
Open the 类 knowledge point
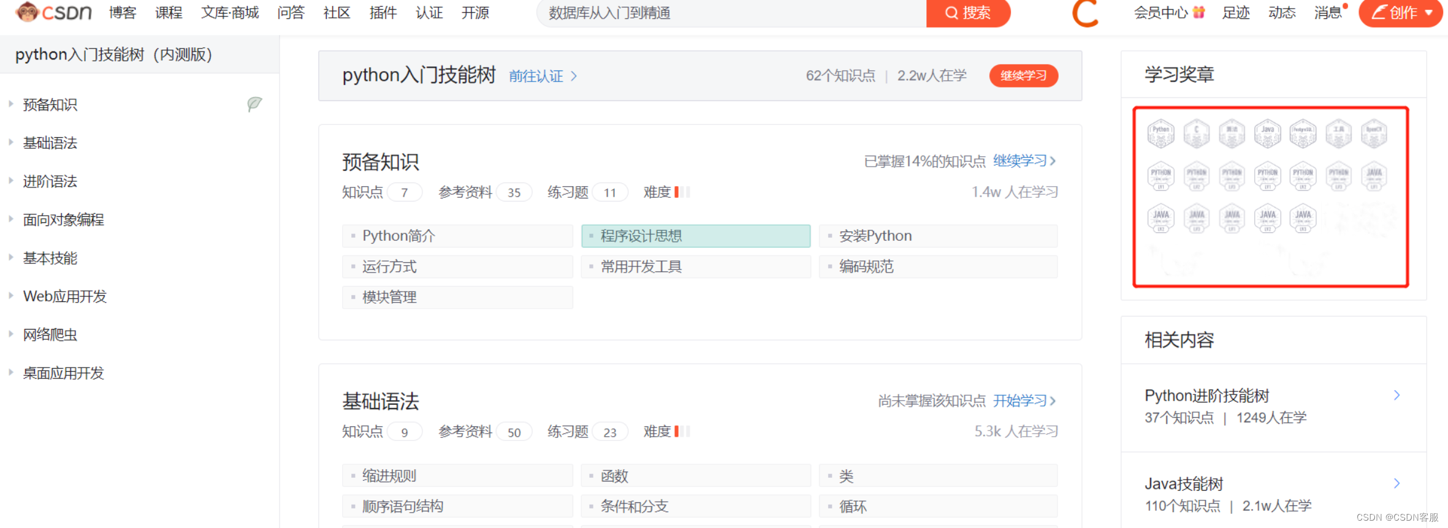pos(938,475)
